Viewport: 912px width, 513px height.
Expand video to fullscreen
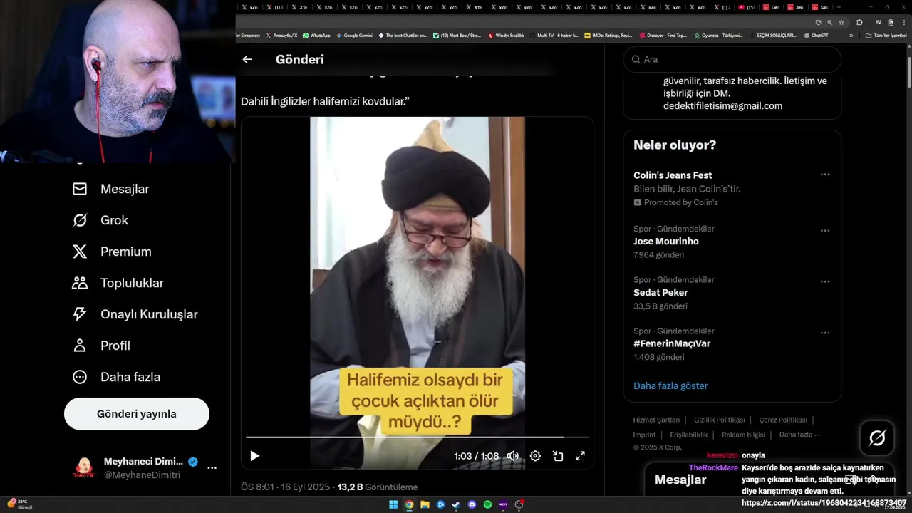pyautogui.click(x=580, y=456)
